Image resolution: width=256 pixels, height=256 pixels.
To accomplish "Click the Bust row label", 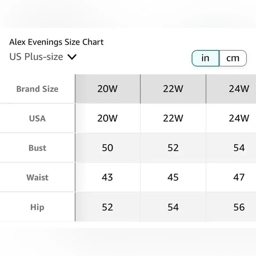I will point(38,148).
